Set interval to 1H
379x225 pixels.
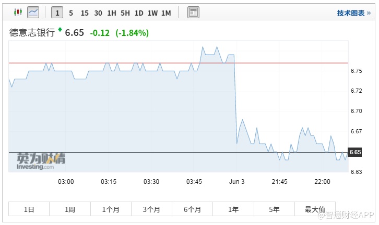pyautogui.click(x=111, y=13)
